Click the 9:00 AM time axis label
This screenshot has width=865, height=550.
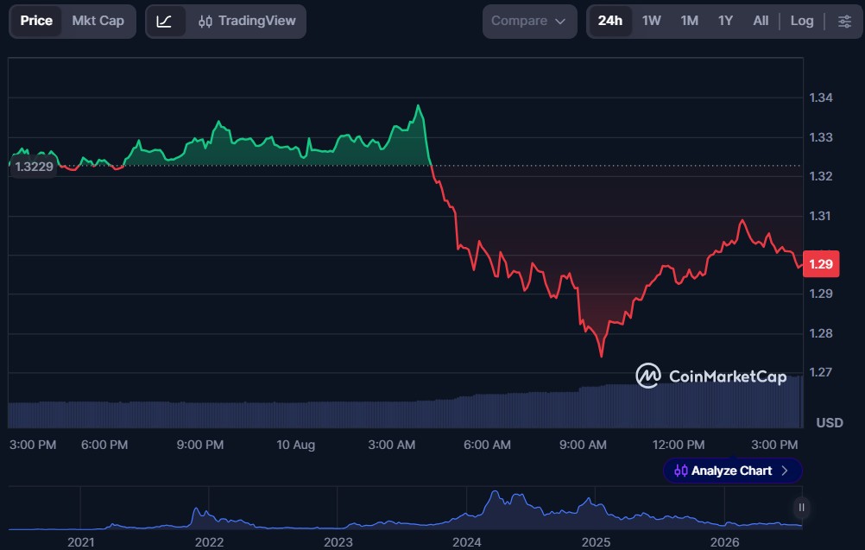click(583, 445)
